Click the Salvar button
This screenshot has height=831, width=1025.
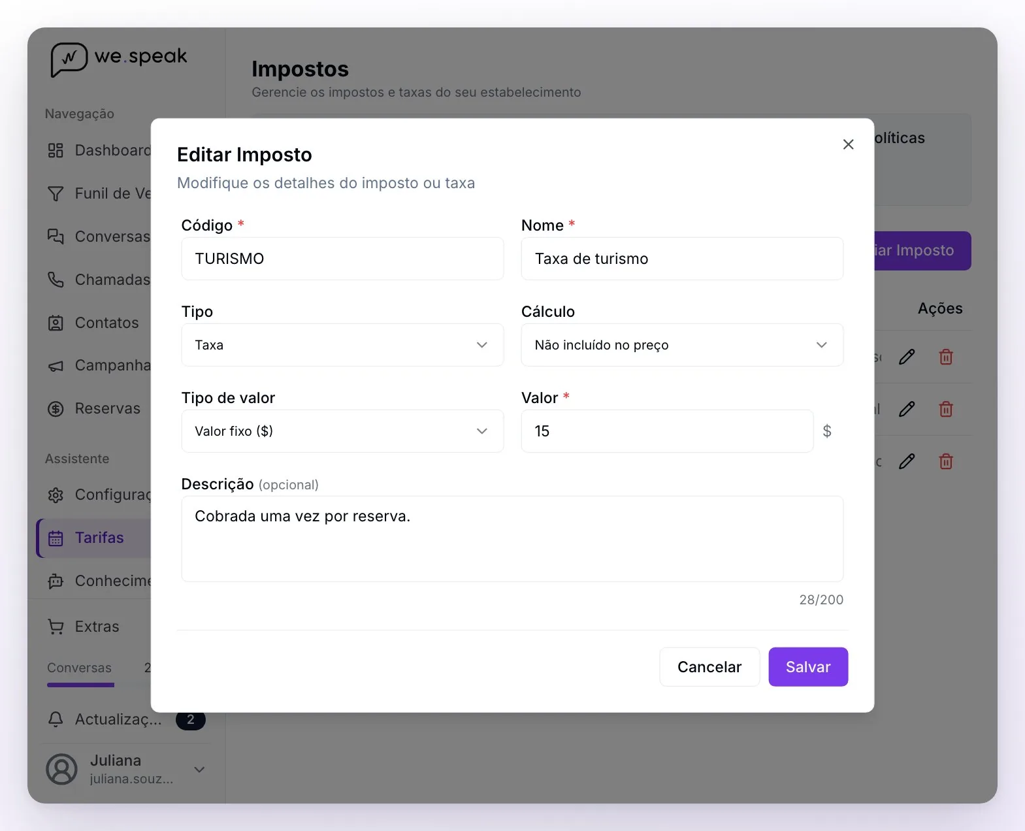point(808,667)
